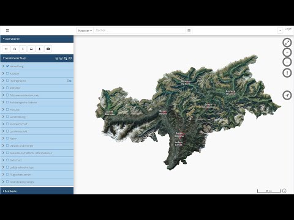This screenshot has height=220, width=294.
Task: Click the search layers magnifier icon
Action: (x=66, y=58)
